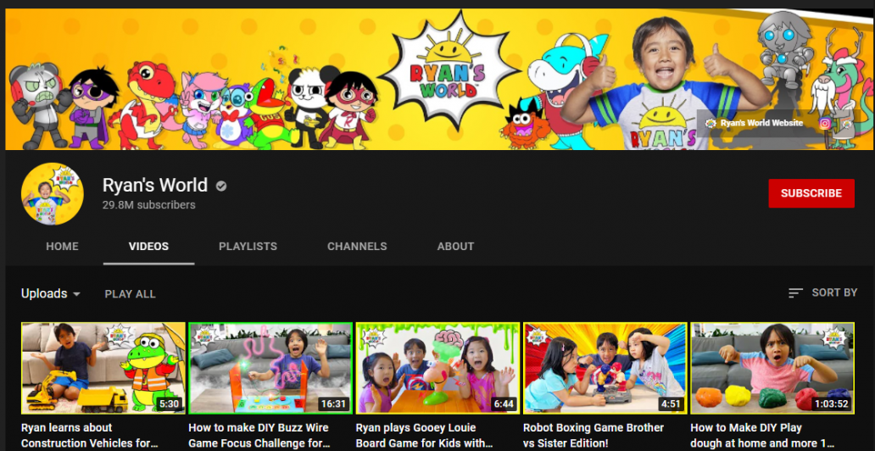This screenshot has width=875, height=451.
Task: Click the Ryan's World channel avatar
Action: [x=53, y=194]
